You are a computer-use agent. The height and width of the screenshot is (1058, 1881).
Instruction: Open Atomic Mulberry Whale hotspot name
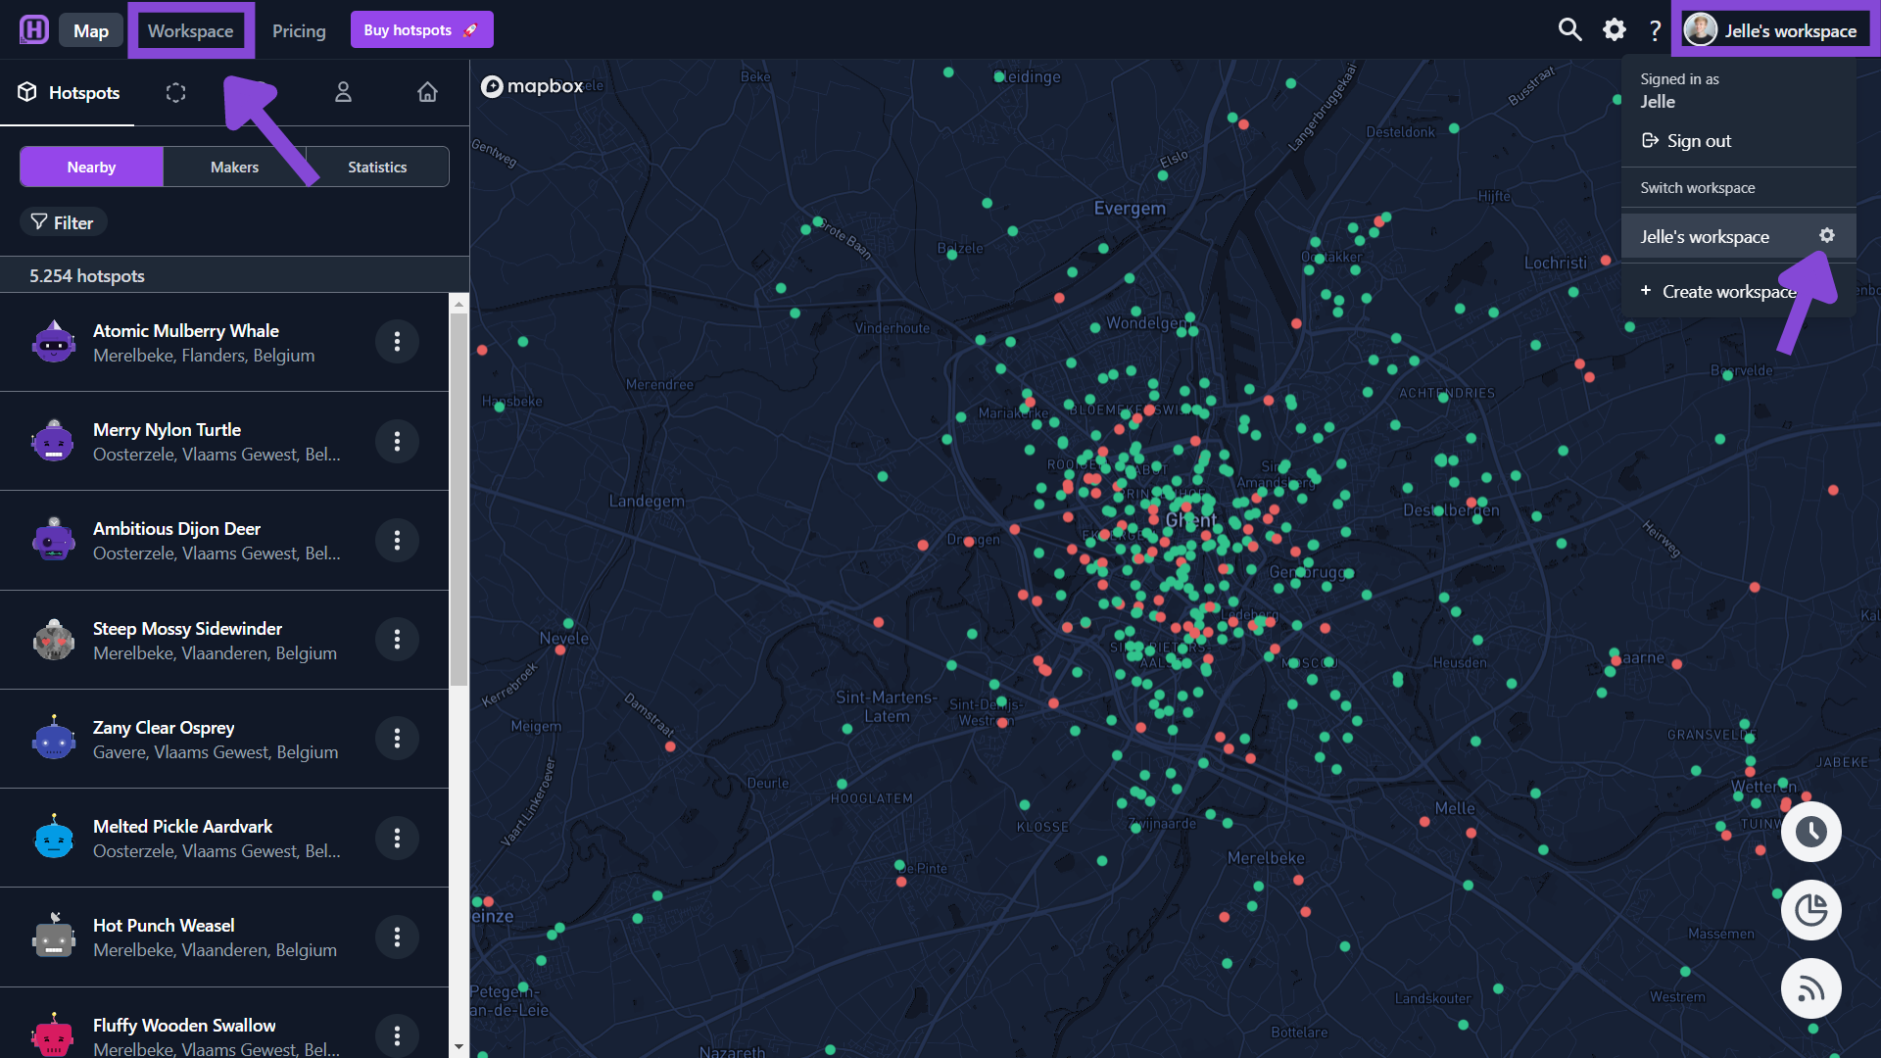click(186, 330)
